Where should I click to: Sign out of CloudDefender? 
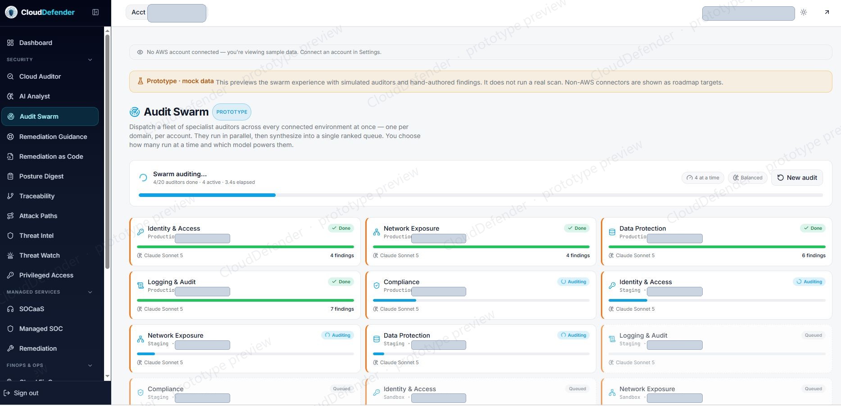coord(21,393)
